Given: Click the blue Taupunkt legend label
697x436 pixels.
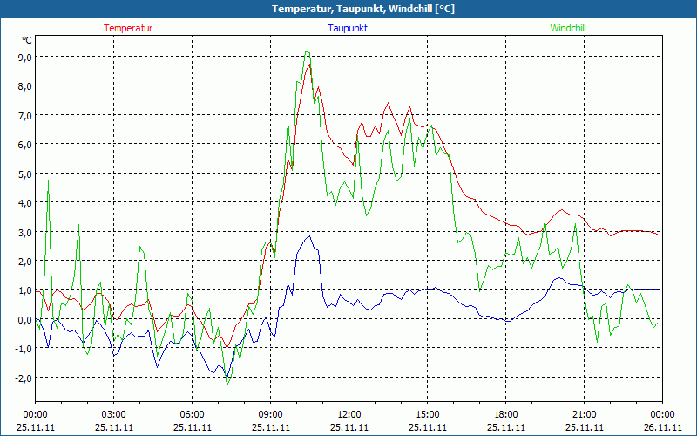Looking at the screenshot, I should (x=348, y=28).
